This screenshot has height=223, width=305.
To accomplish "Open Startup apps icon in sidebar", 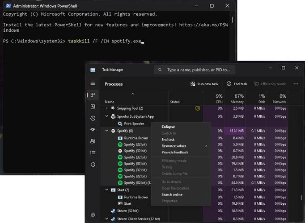I will pyautogui.click(x=93, y=129).
